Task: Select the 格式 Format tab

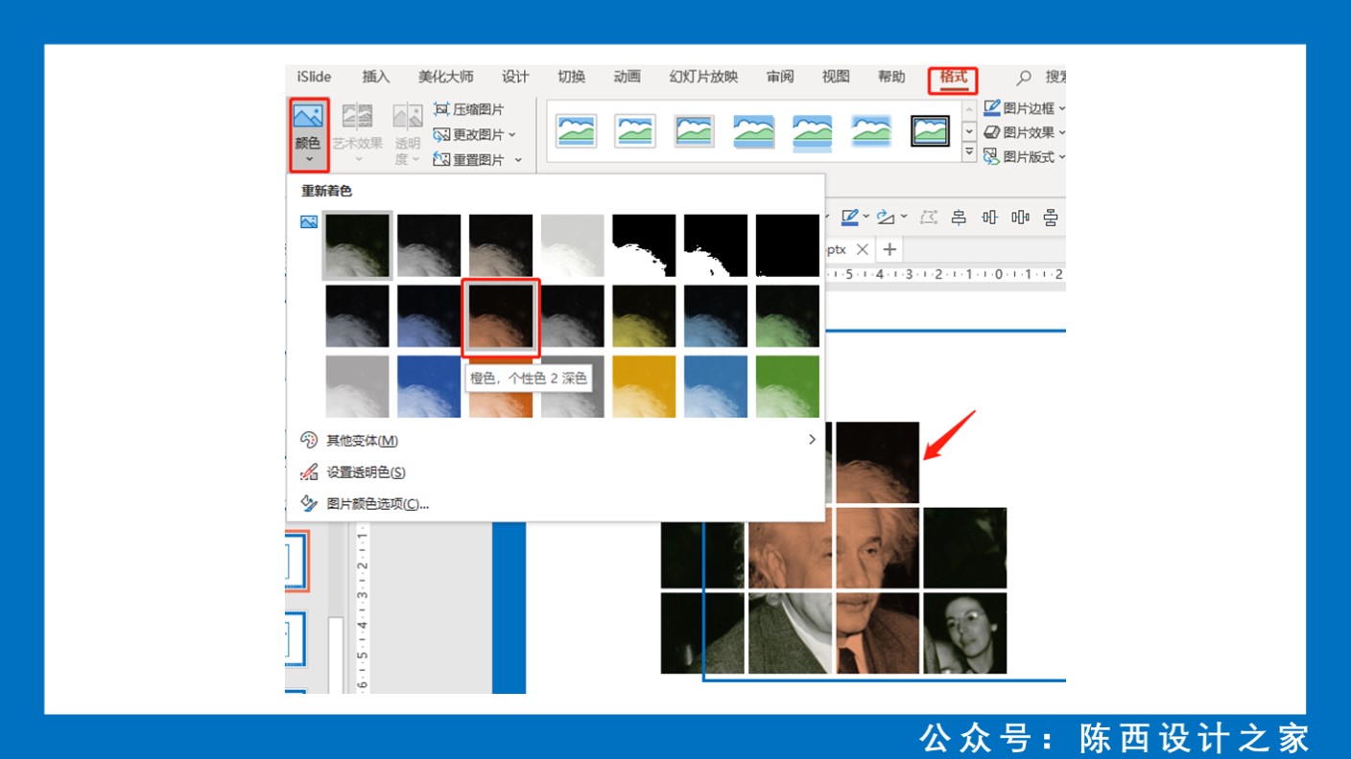Action: (x=953, y=78)
